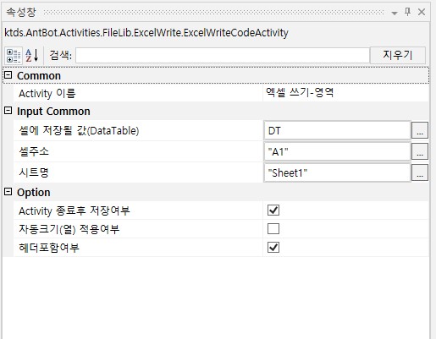Select the Activity 이름 value 엑셀 쓰기-영역
The width and height of the screenshot is (436, 339).
point(300,92)
